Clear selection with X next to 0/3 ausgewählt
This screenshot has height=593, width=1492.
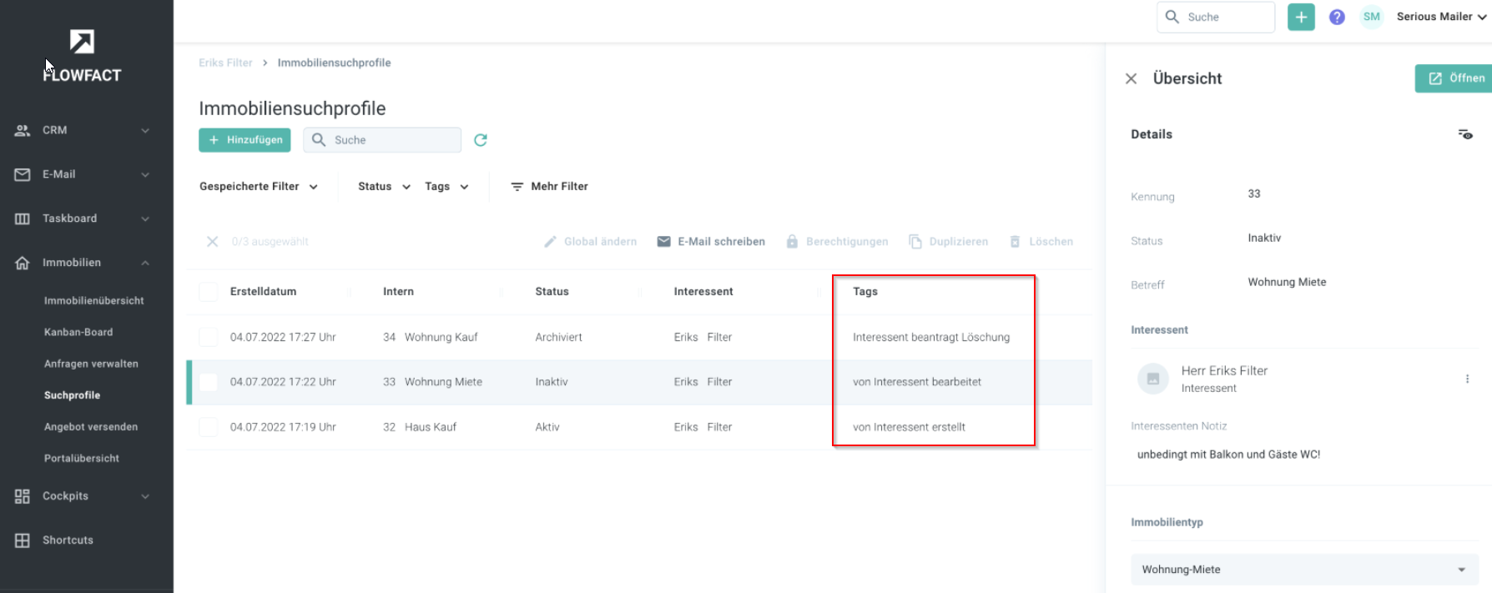(213, 242)
